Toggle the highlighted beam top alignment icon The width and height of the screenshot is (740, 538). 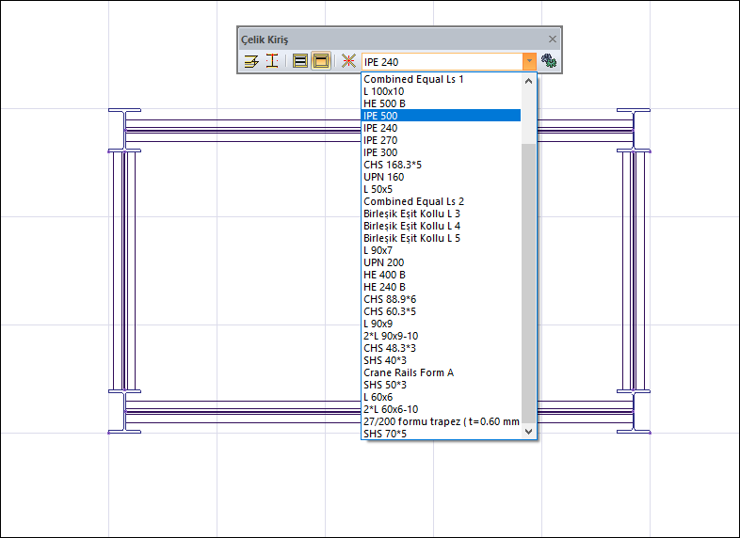320,62
